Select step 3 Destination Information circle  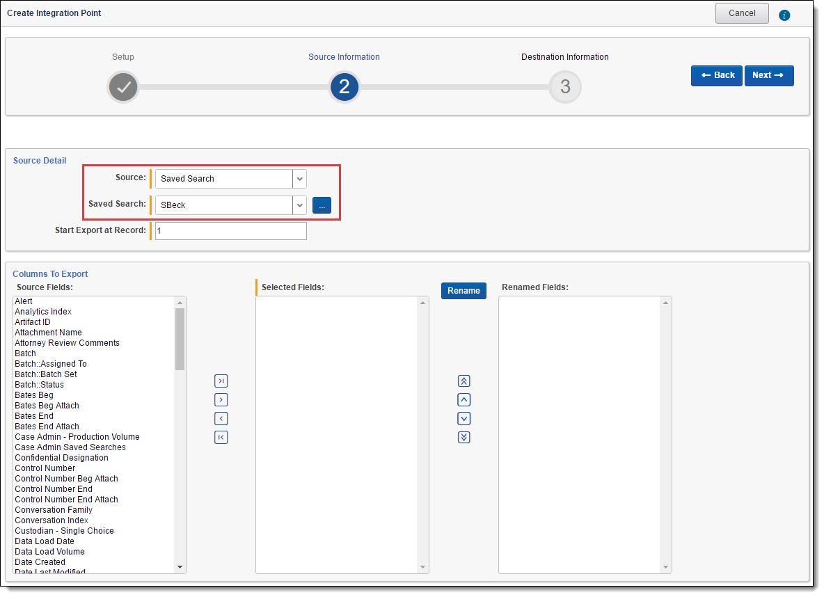[x=565, y=87]
